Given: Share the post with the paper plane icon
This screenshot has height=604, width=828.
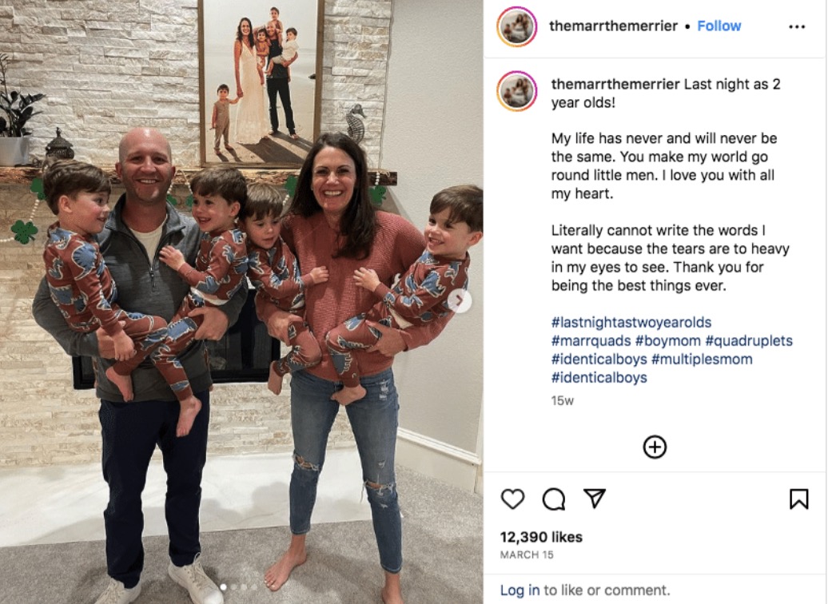Looking at the screenshot, I should tap(594, 499).
